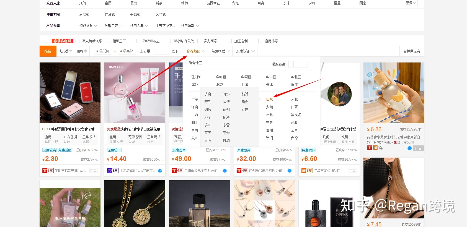467x227 pixels.
Task: Click 免费赊账 tag on HEYXI product
Action: pos(65,150)
